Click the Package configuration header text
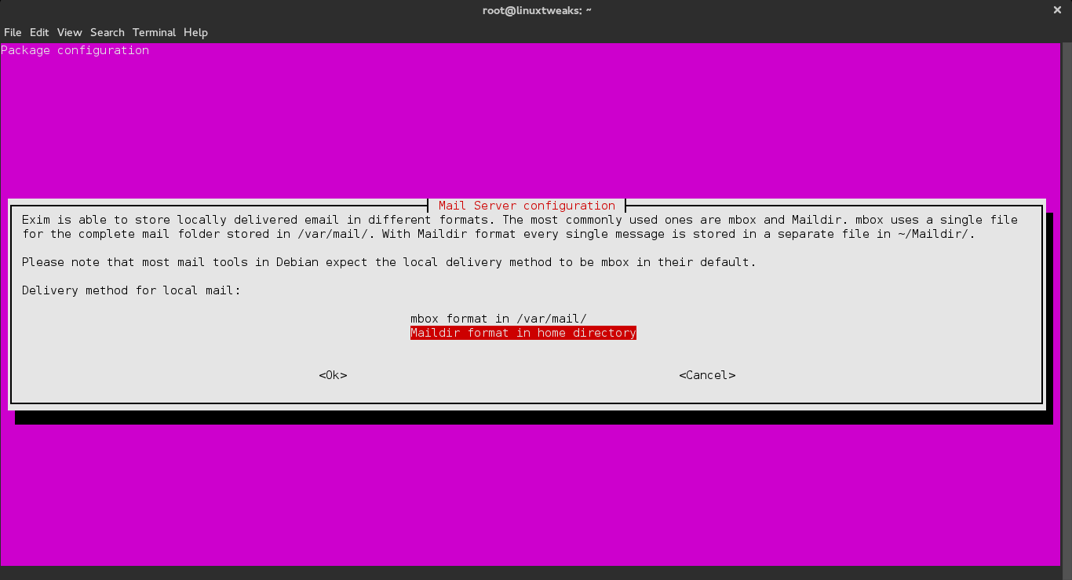Screen dimensions: 1072x580 coord(75,50)
